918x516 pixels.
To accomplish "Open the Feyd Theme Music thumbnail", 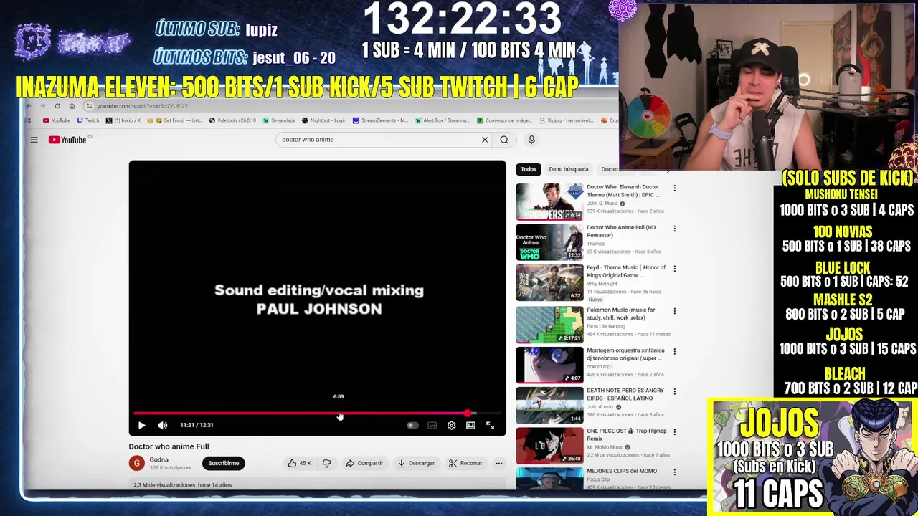I will click(549, 282).
